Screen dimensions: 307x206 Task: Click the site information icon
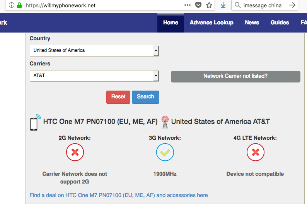[11, 5]
